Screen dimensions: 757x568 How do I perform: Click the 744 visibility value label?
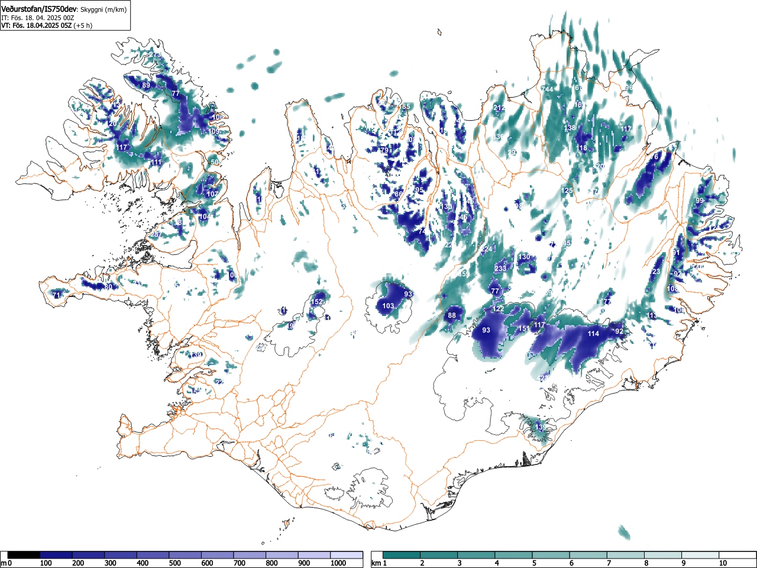coord(547,89)
